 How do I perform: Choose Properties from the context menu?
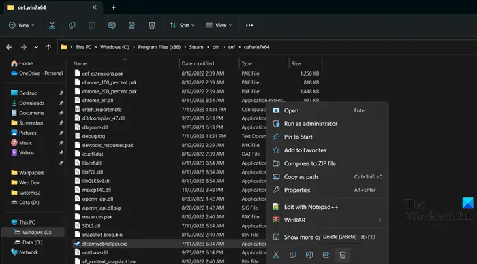point(327,191)
